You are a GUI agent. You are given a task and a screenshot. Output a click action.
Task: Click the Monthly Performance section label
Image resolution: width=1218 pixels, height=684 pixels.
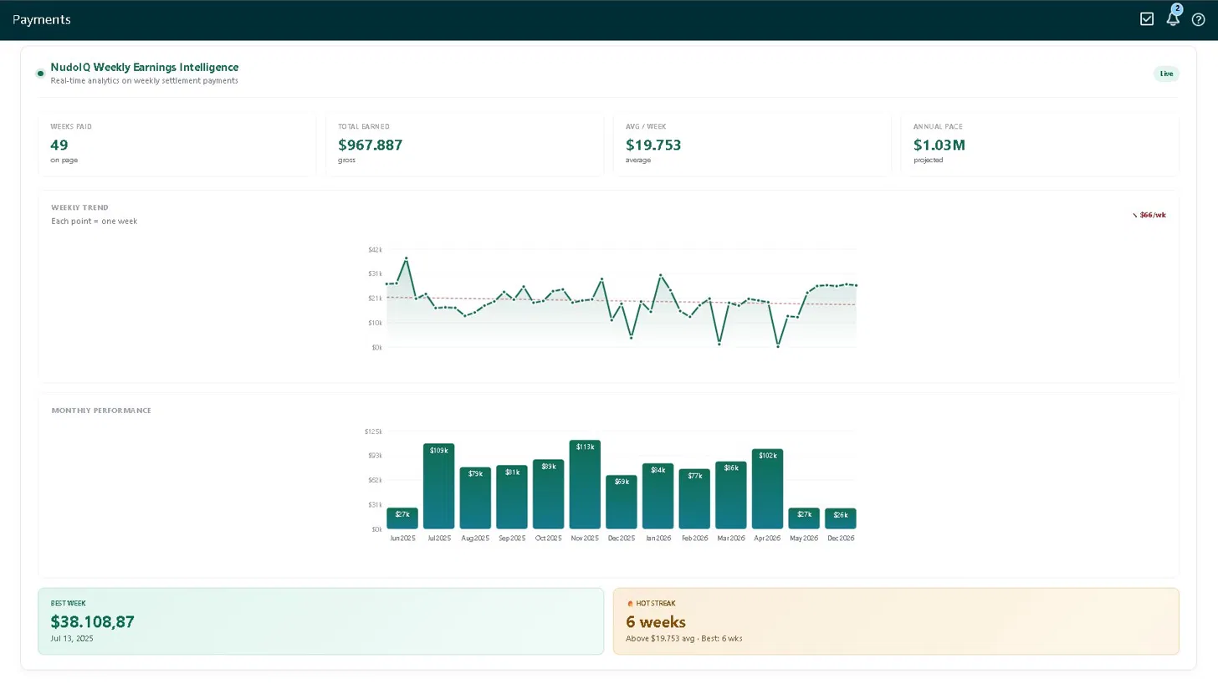(x=101, y=411)
